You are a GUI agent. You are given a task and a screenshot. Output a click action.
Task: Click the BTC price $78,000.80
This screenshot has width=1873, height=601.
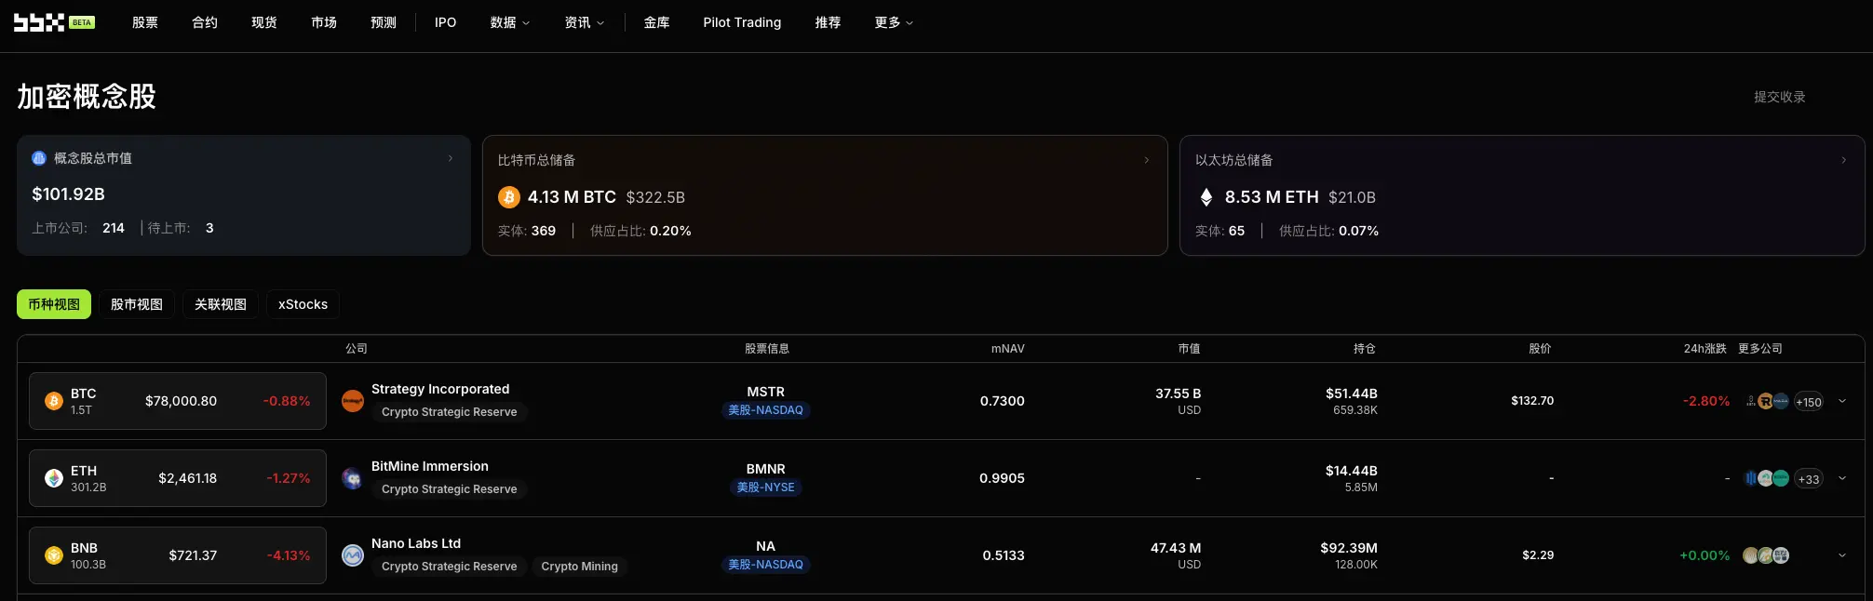coord(182,401)
